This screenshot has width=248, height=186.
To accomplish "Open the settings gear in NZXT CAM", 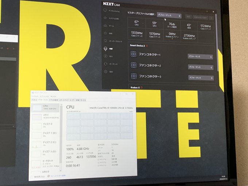I will pyautogui.click(x=105, y=71).
